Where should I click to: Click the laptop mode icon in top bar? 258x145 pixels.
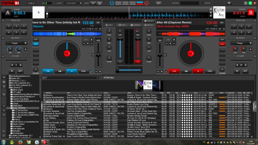click(x=93, y=3)
